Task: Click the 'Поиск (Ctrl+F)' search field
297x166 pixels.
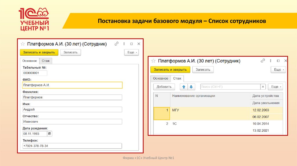Action: (x=230, y=87)
